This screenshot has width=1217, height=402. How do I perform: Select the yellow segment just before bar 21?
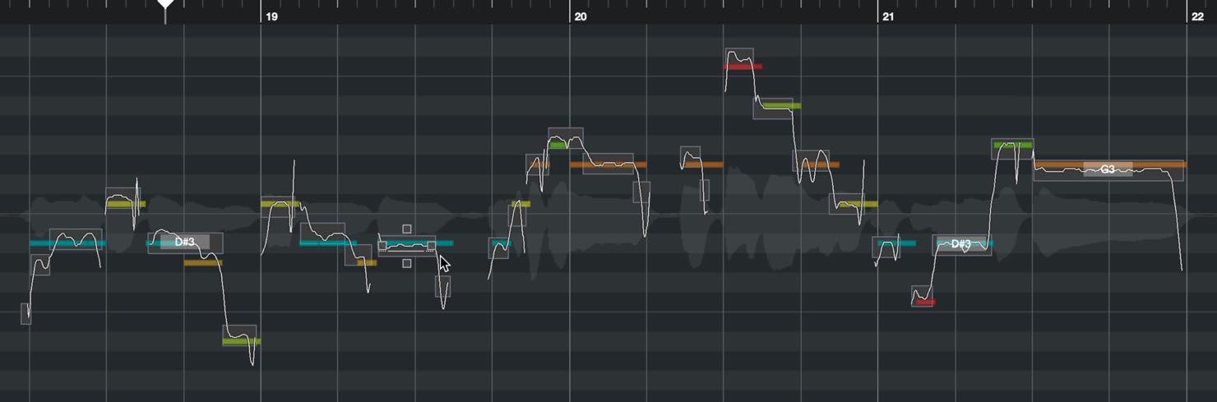coord(847,204)
